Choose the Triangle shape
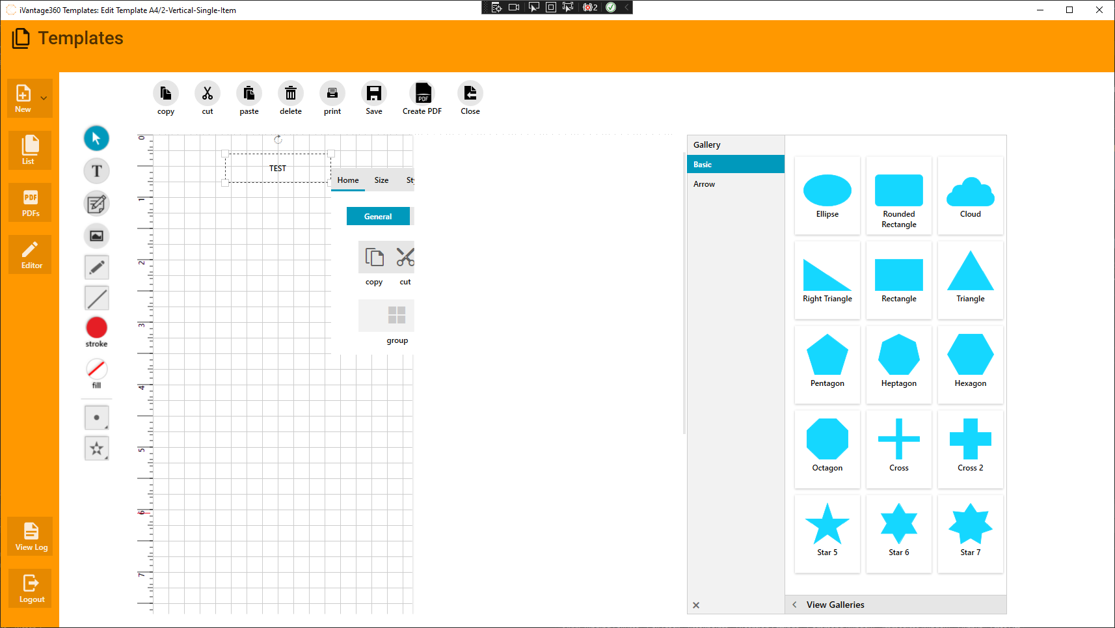 [x=971, y=280]
